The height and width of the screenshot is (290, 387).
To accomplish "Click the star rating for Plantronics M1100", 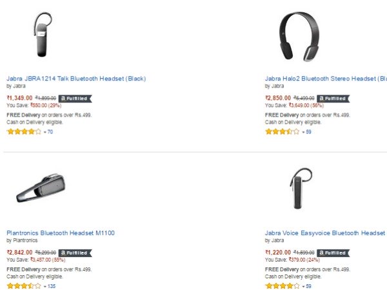I will (x=23, y=286).
